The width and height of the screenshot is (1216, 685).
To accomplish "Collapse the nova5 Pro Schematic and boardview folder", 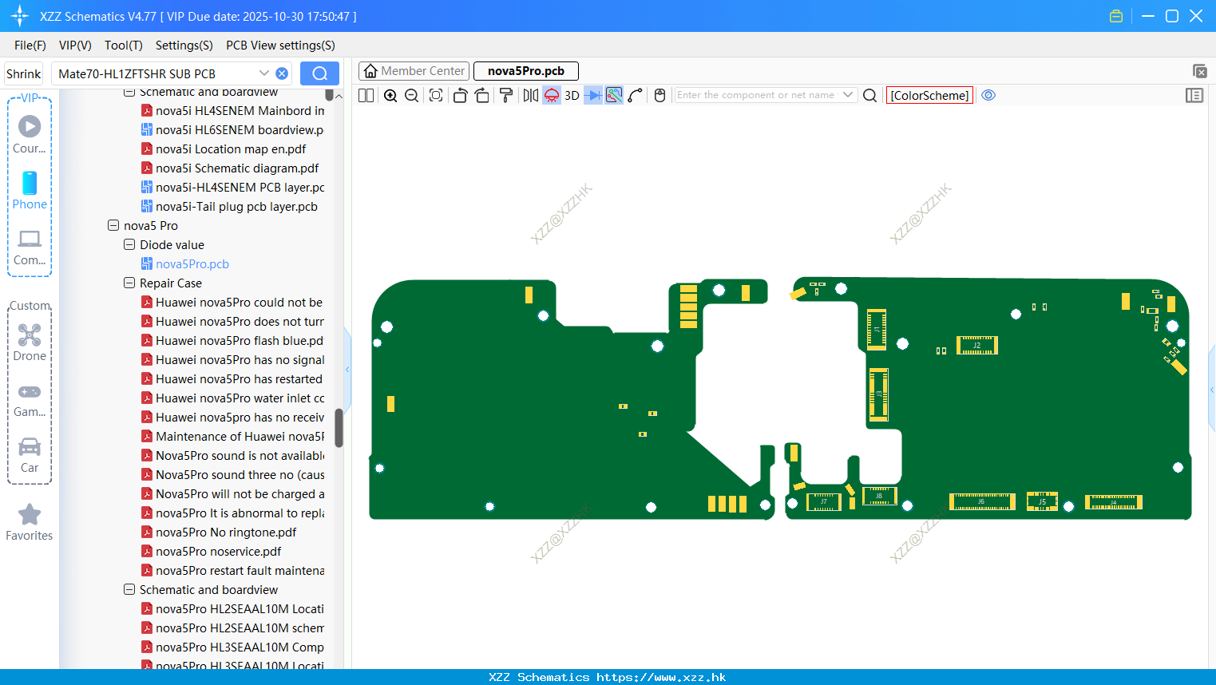I will click(129, 590).
